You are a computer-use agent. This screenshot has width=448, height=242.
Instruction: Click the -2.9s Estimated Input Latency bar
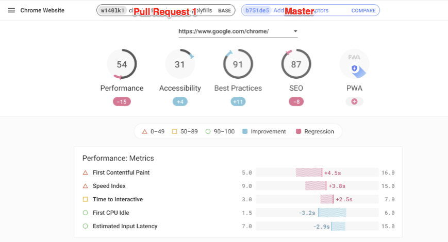coord(338,226)
